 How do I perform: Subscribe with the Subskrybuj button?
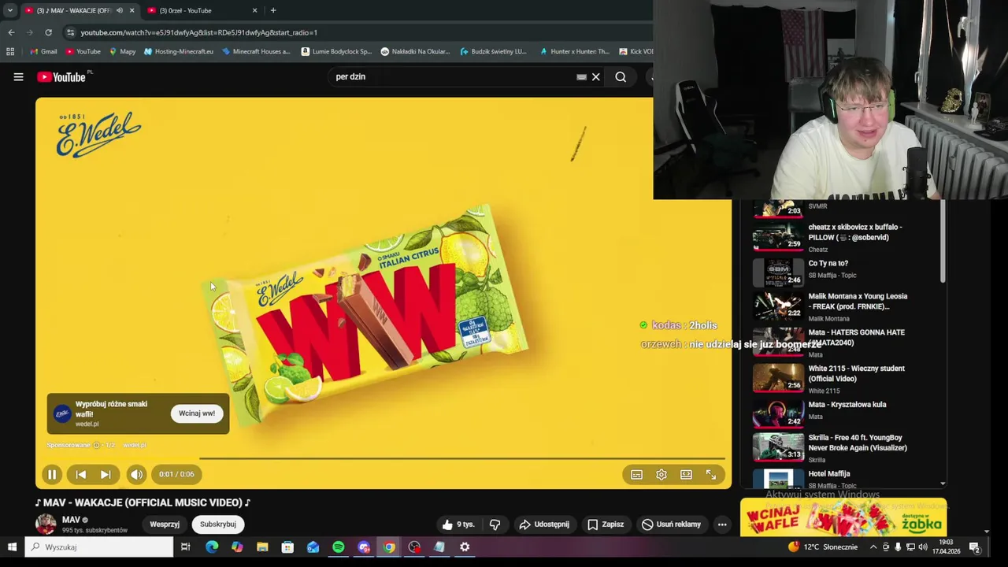218,524
